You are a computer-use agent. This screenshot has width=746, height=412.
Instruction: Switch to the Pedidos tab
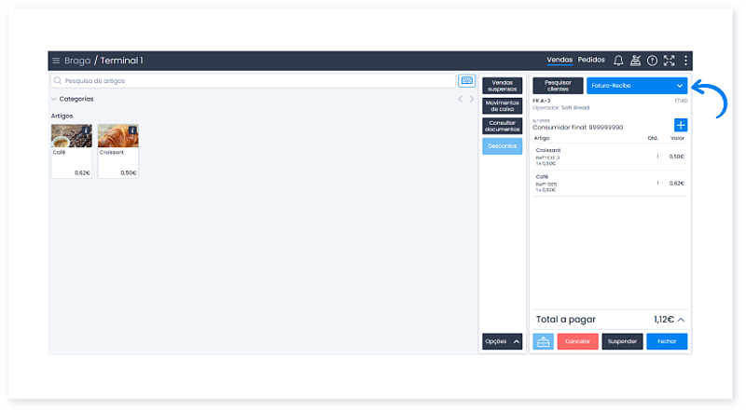[x=591, y=61]
